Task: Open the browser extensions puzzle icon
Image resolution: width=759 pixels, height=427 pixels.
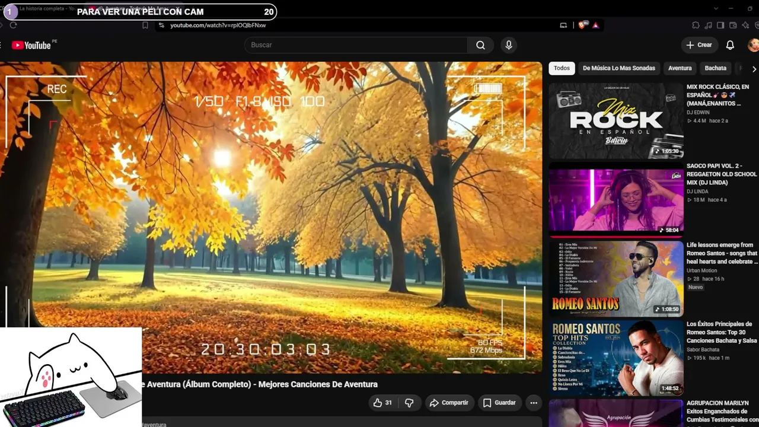Action: tap(696, 25)
